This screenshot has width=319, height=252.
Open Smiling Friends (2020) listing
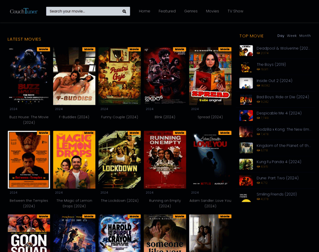[277, 194]
